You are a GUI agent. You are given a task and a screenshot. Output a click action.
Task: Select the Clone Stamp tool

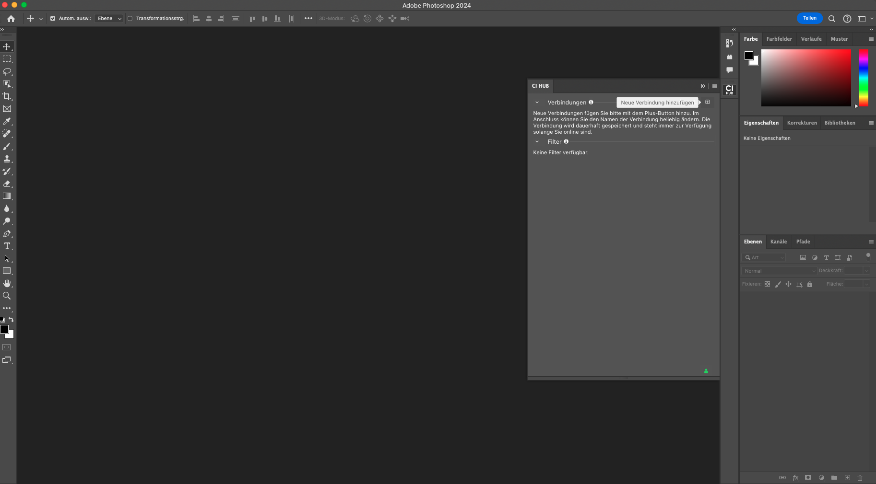click(7, 159)
